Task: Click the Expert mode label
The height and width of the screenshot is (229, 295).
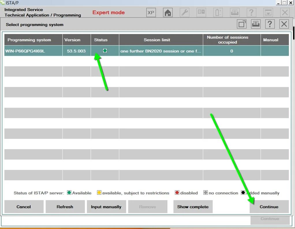Action: [109, 13]
